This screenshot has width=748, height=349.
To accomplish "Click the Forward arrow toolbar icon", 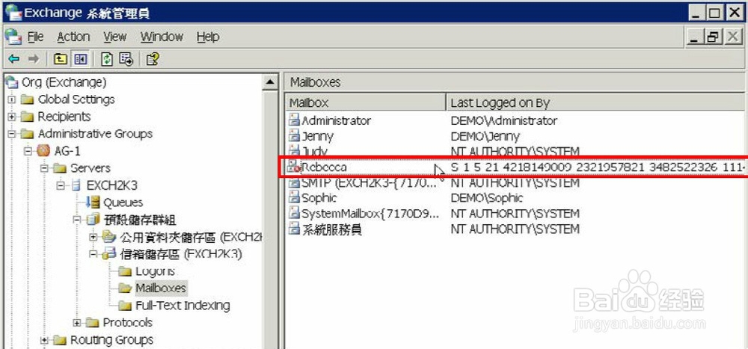I will [x=33, y=59].
